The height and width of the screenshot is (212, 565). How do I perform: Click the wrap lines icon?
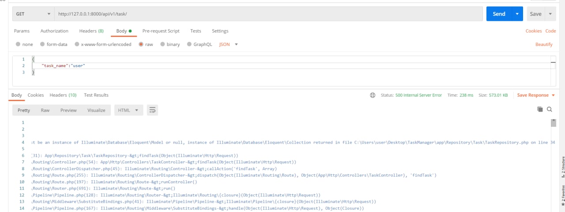click(152, 110)
